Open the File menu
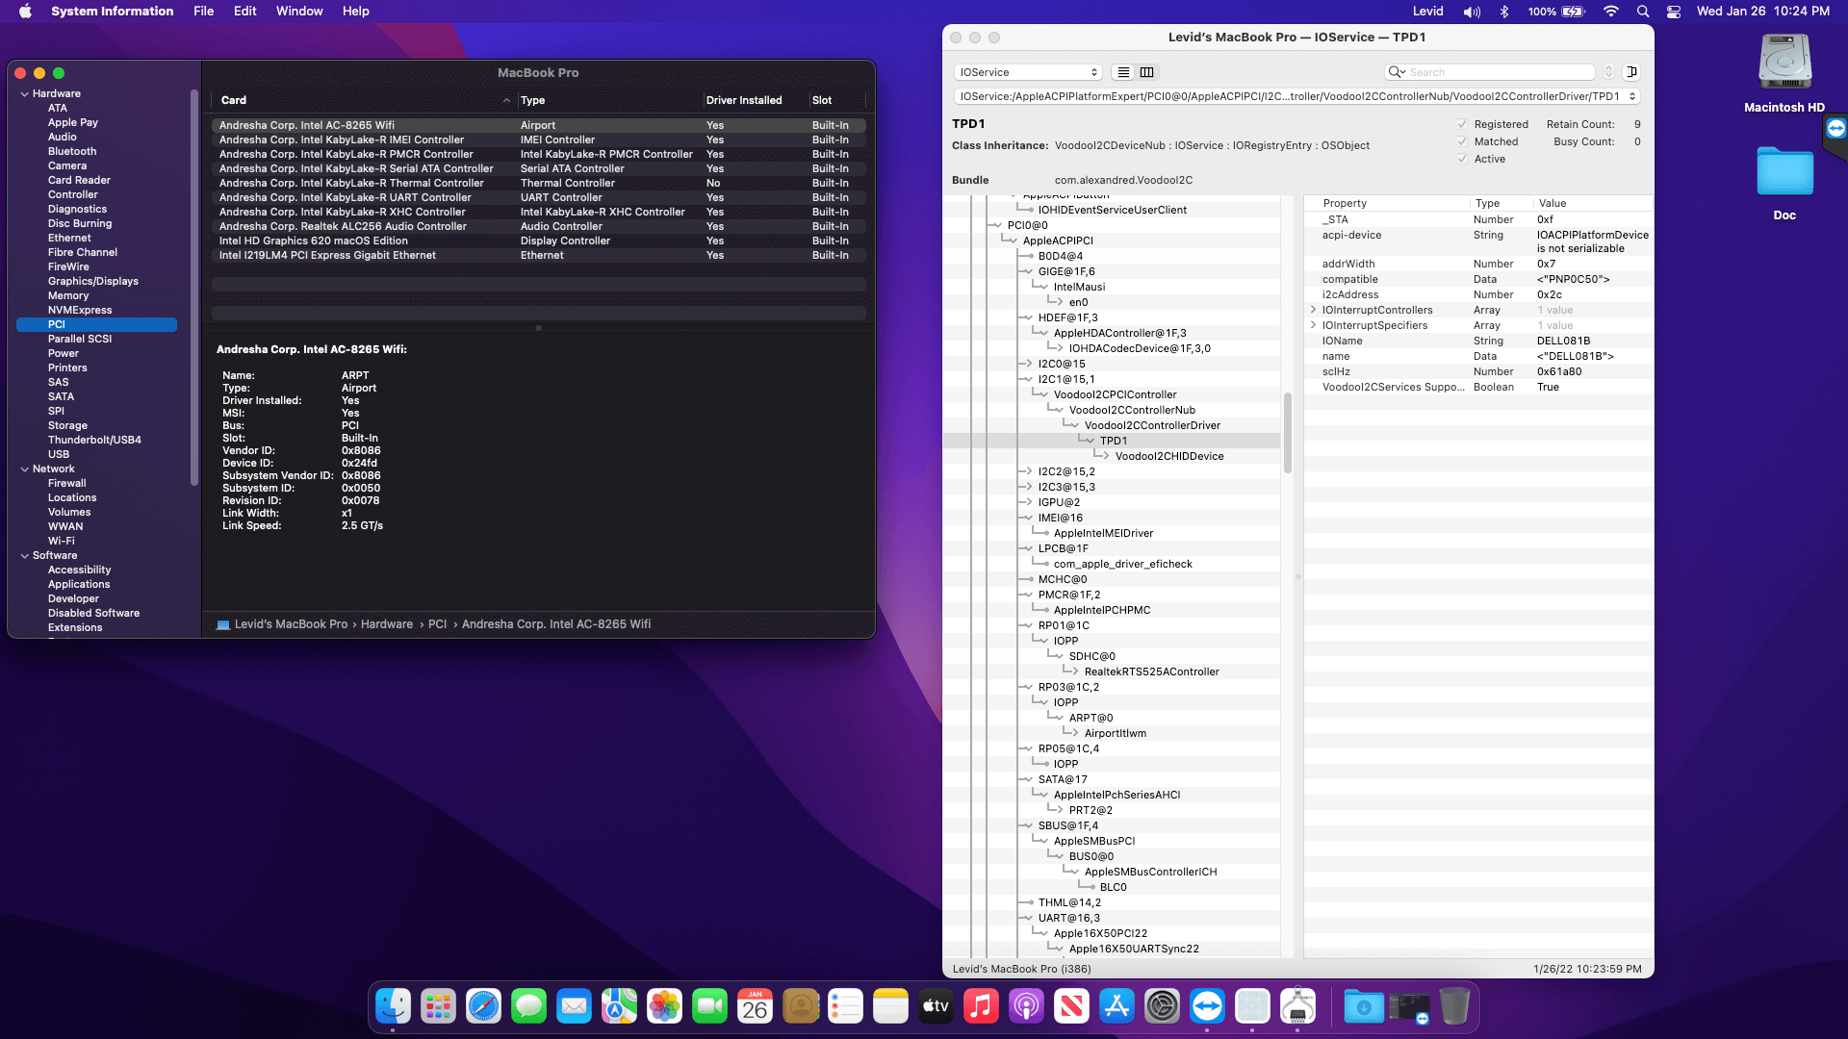 pos(204,12)
